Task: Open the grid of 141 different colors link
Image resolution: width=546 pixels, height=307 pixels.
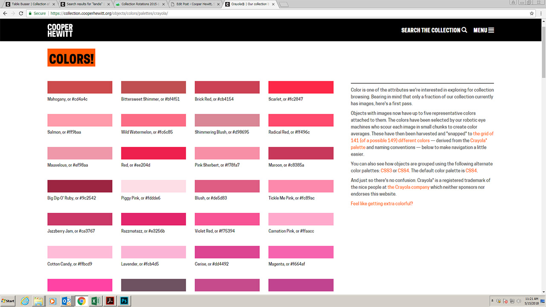Action: [x=422, y=137]
